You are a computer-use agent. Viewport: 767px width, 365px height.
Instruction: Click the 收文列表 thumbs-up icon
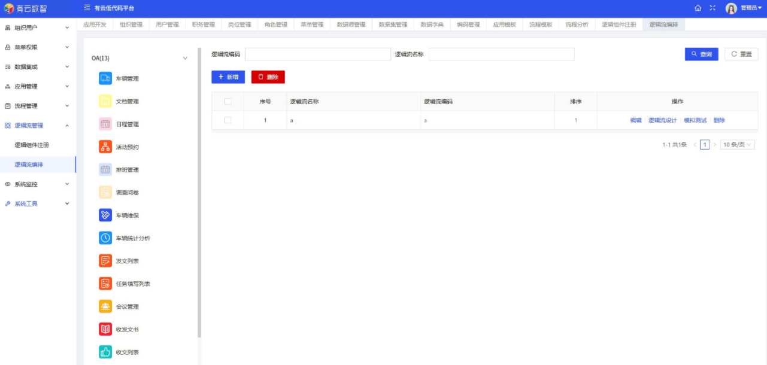pyautogui.click(x=105, y=352)
